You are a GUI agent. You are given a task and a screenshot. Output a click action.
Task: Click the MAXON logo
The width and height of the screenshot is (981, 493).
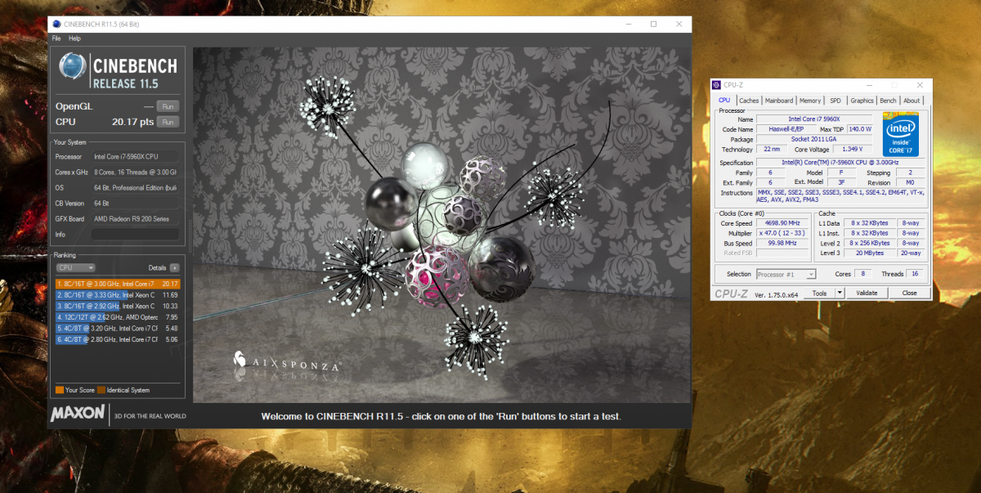pos(78,414)
